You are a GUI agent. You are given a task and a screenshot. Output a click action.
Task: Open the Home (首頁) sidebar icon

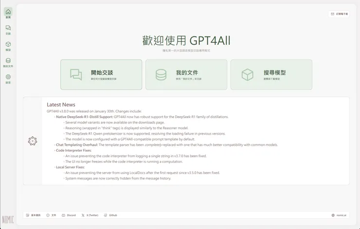tap(8, 13)
